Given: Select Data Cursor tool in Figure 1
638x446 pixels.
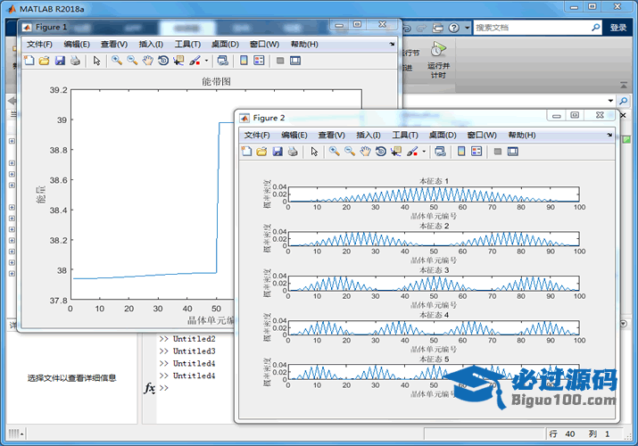Looking at the screenshot, I should point(178,61).
